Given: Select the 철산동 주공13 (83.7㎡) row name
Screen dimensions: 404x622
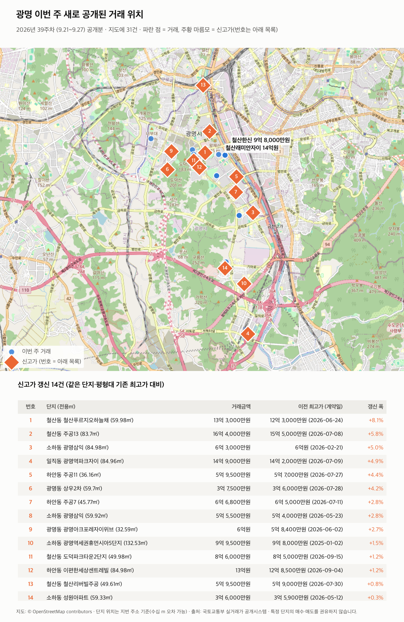Looking at the screenshot, I should tap(73, 434).
